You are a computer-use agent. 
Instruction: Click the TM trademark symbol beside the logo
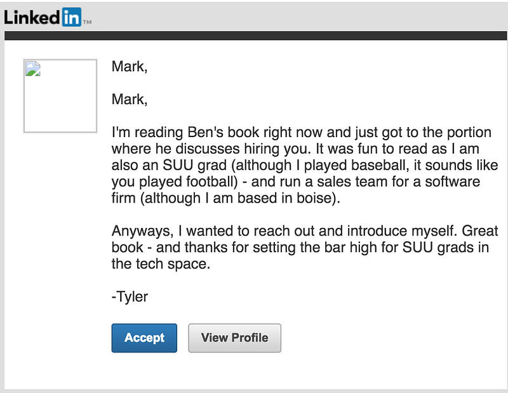pos(88,22)
